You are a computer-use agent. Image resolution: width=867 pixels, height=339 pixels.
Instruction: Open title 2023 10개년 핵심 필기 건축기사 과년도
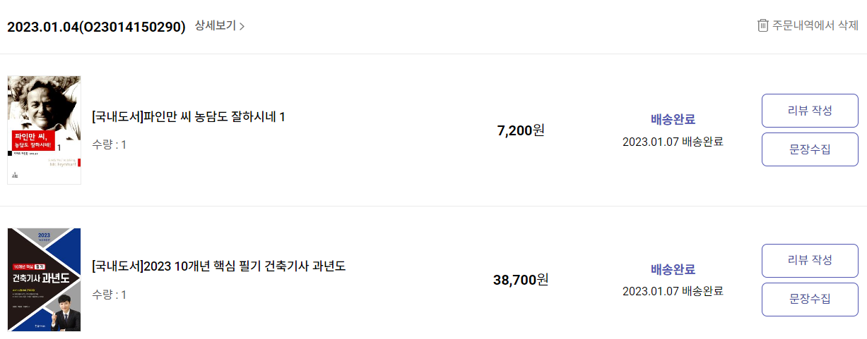pos(218,266)
